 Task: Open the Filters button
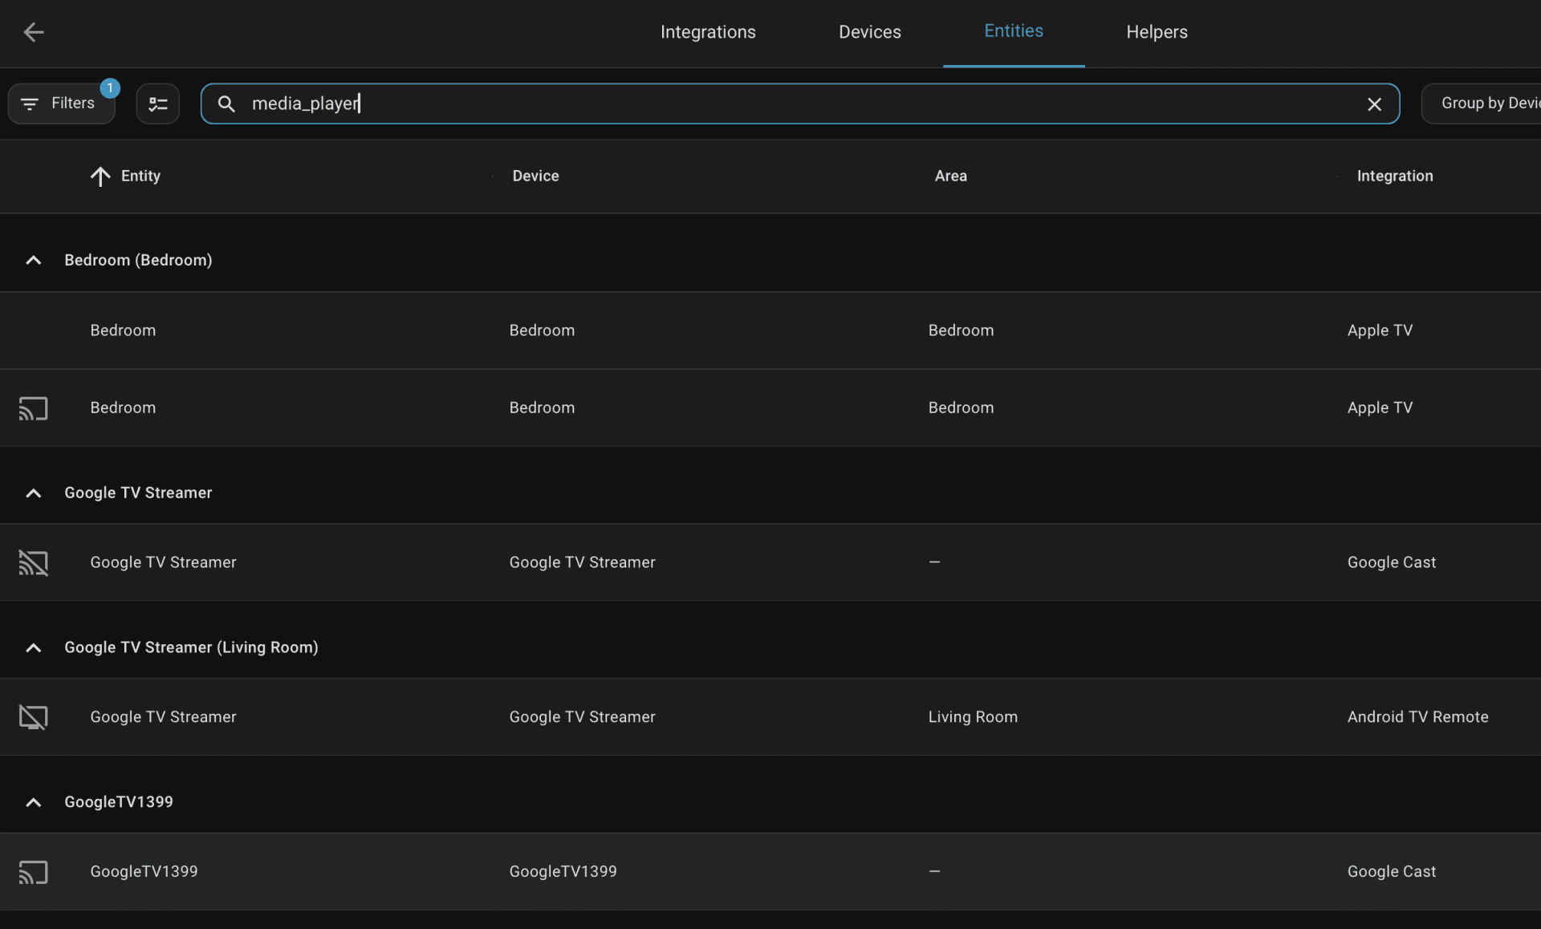point(62,103)
